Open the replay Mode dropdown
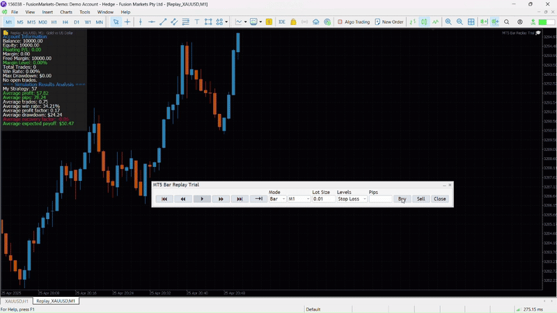The width and height of the screenshot is (557, 313). (277, 199)
